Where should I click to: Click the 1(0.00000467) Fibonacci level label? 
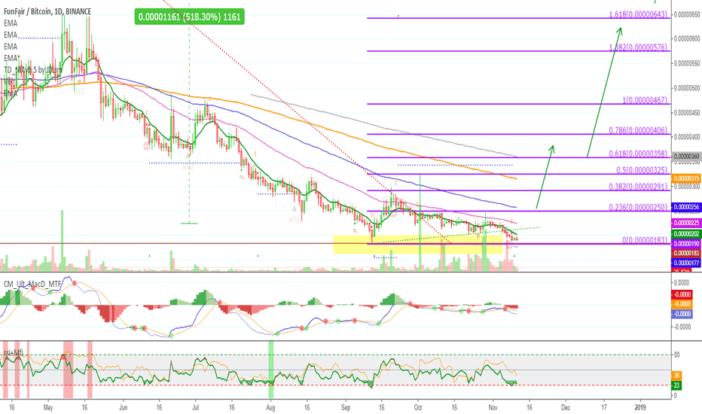[645, 100]
